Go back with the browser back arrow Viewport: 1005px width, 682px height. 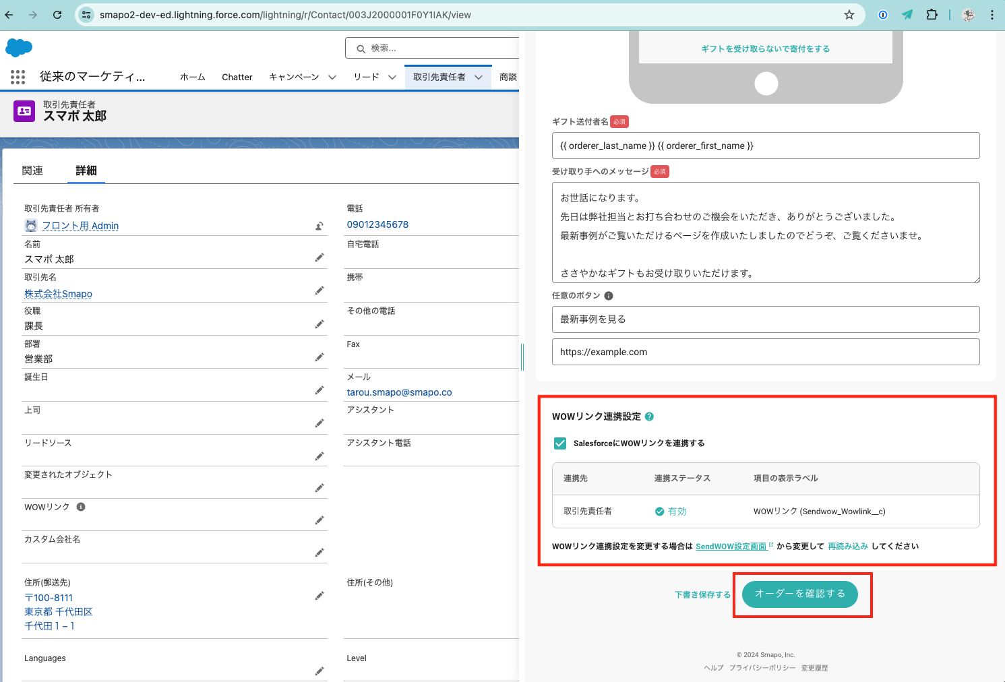pos(9,15)
